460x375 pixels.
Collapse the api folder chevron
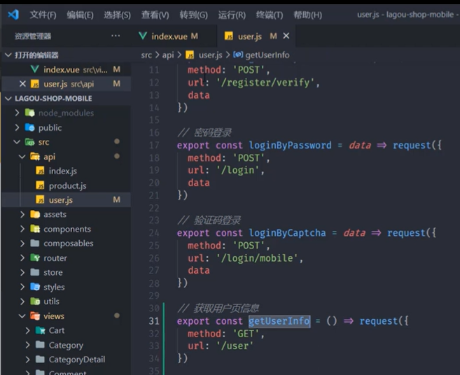coord(22,157)
